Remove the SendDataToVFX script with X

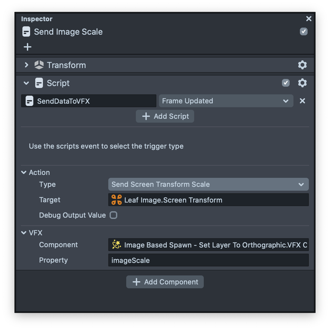[x=302, y=101]
